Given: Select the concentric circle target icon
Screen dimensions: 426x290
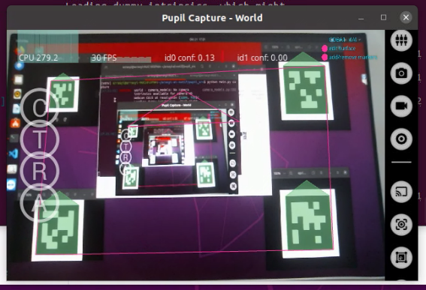Looking at the screenshot, I should pyautogui.click(x=401, y=139).
